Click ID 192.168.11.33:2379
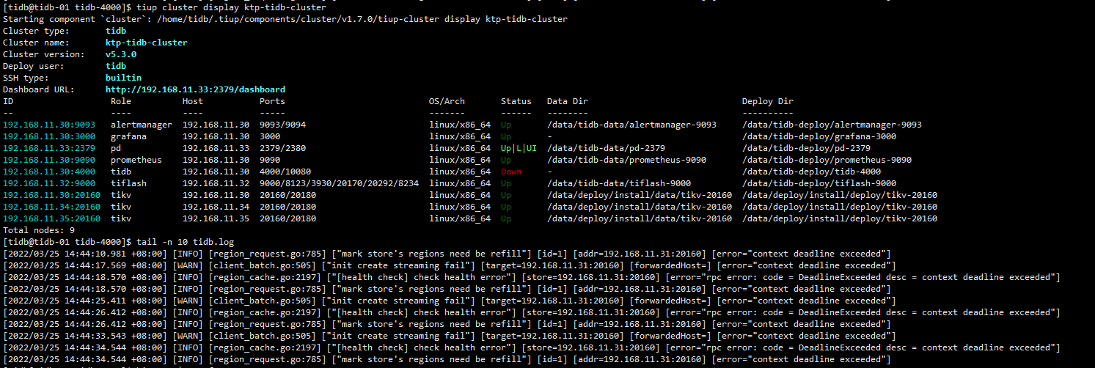This screenshot has width=1095, height=368. tap(49, 148)
